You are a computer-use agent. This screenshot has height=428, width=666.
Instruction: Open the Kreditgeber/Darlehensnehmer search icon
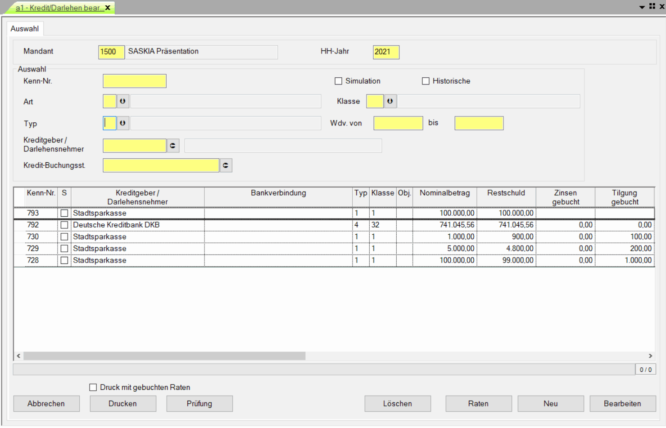coord(173,146)
